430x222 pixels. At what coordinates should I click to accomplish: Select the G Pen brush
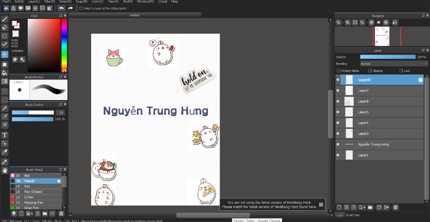click(x=36, y=197)
